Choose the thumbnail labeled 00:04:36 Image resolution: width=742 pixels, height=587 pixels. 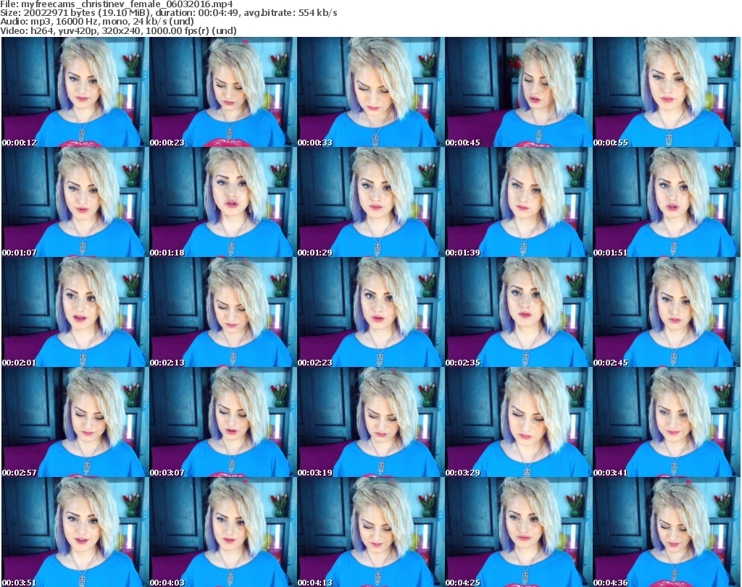point(667,532)
